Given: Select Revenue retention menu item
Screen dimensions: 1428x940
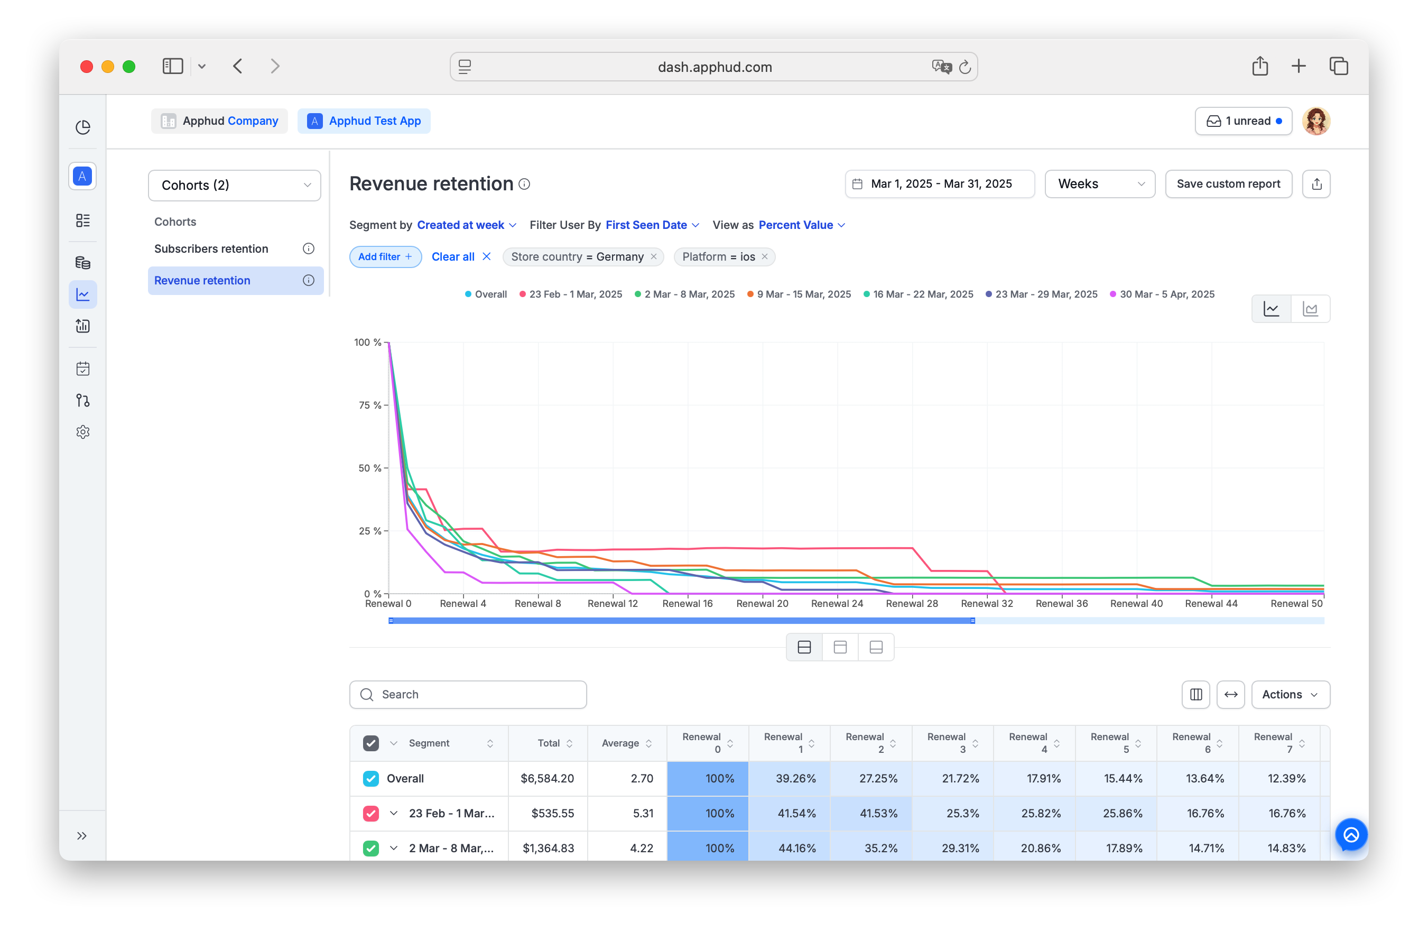Looking at the screenshot, I should [235, 280].
